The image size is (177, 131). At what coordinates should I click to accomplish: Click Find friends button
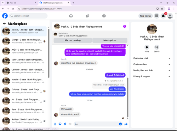click(x=145, y=16)
